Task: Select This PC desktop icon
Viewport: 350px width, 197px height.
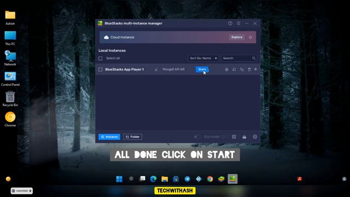Action: pyautogui.click(x=10, y=38)
